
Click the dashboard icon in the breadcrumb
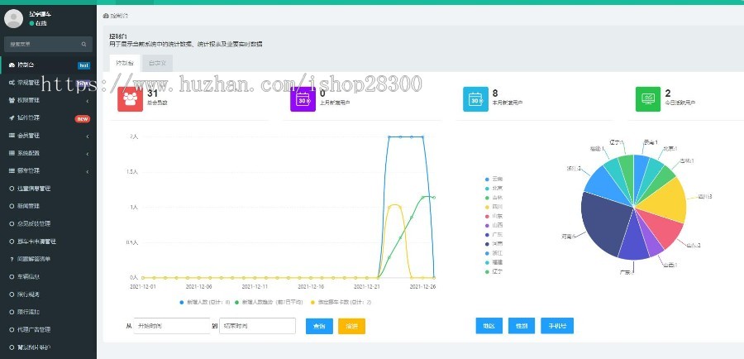106,16
